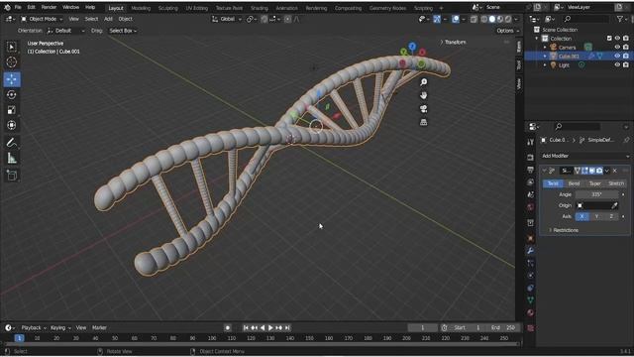
Task: Toggle modifier show in render button
Action: point(599,171)
